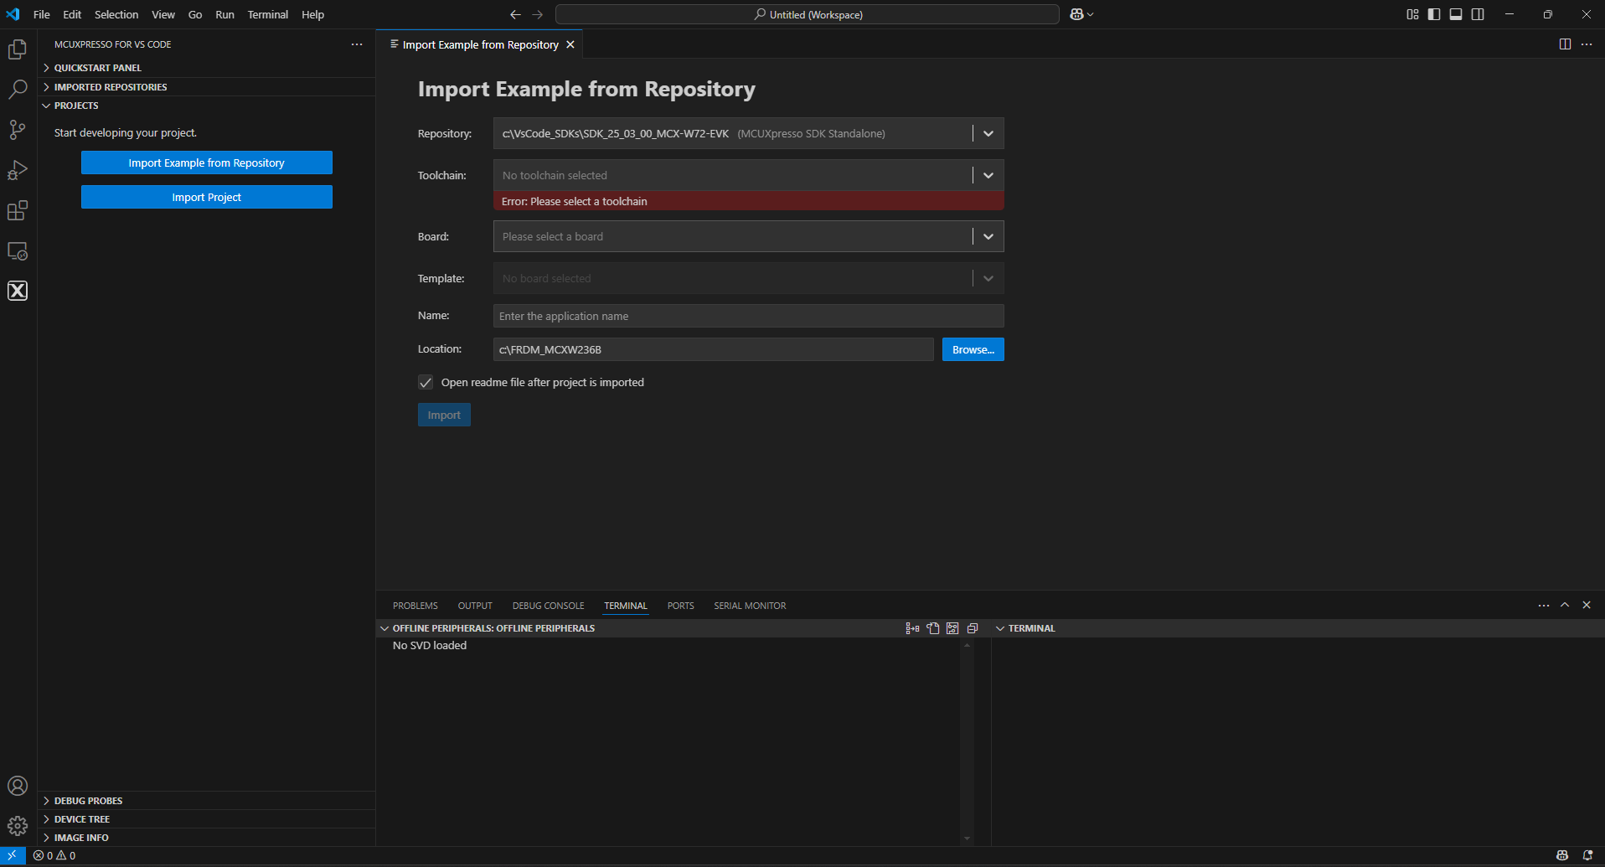Open the Run and Debug icon
Image resolution: width=1605 pixels, height=867 pixels.
pos(18,170)
